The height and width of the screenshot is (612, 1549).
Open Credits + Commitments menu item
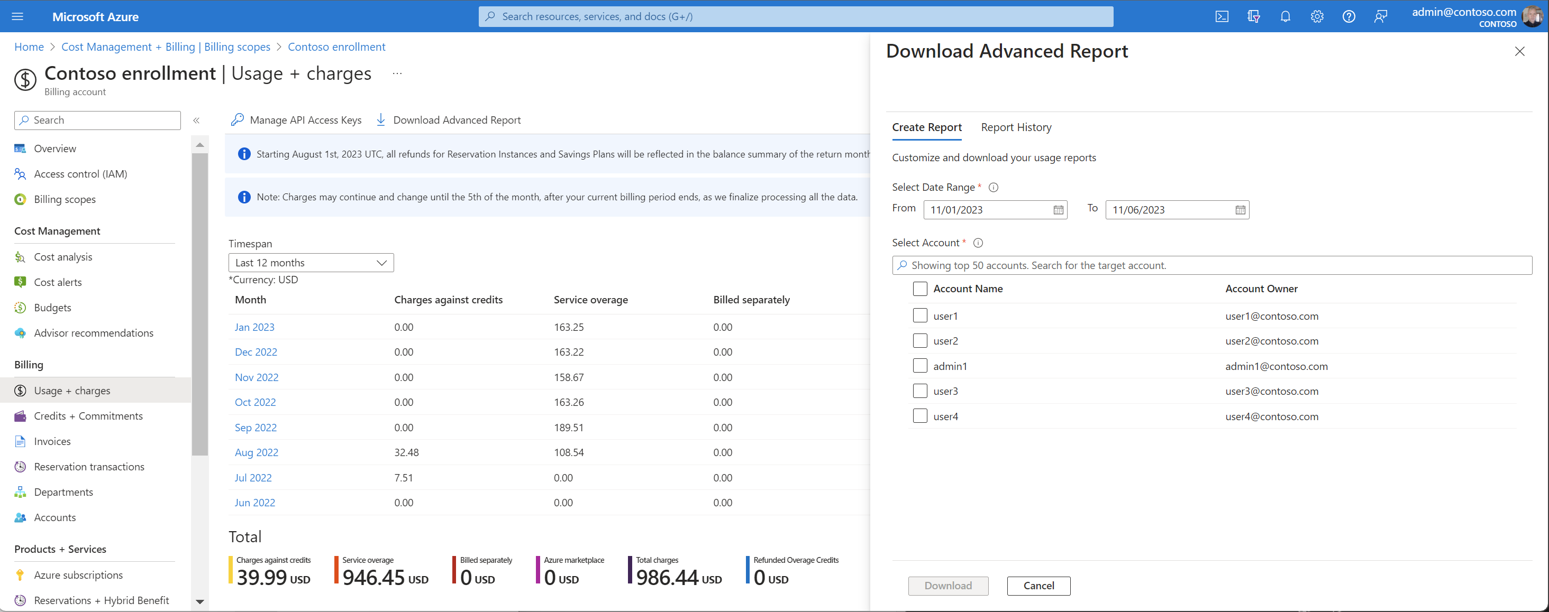(88, 415)
